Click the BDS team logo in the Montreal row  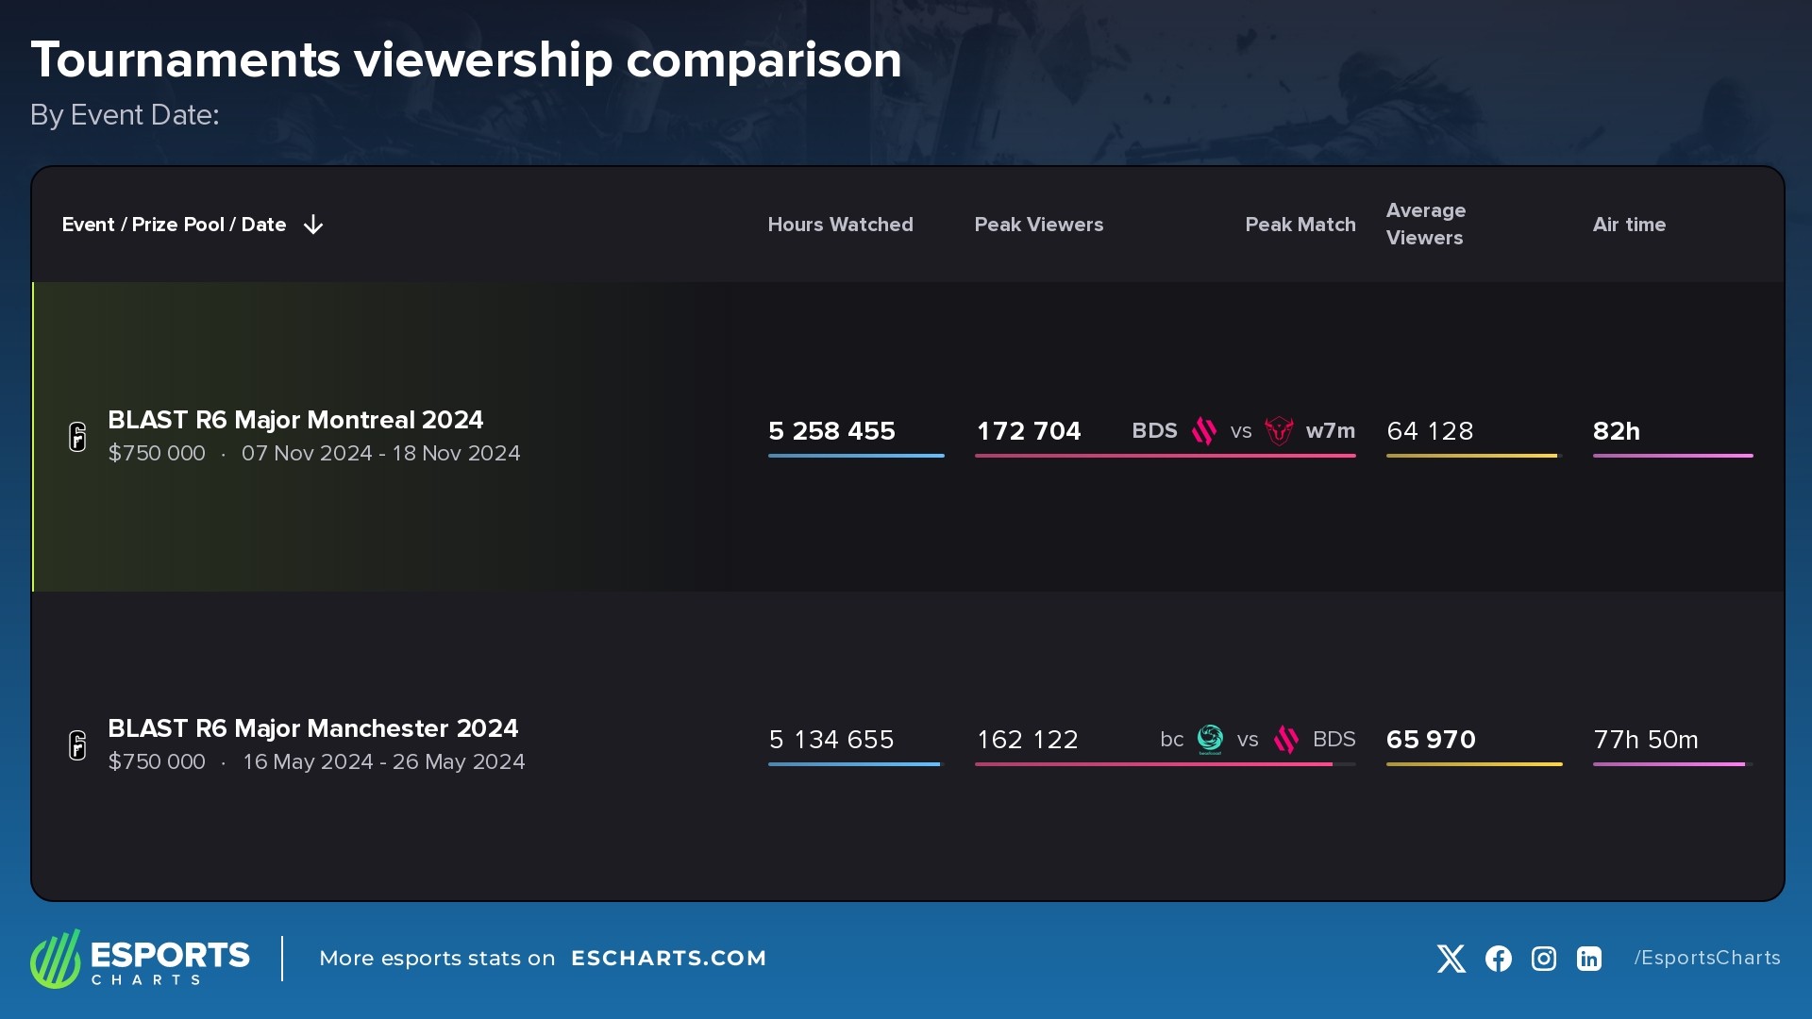1204,431
